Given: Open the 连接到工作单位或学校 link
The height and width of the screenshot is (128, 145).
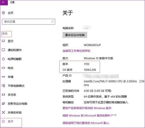Looking at the screenshot, I should tap(76, 51).
